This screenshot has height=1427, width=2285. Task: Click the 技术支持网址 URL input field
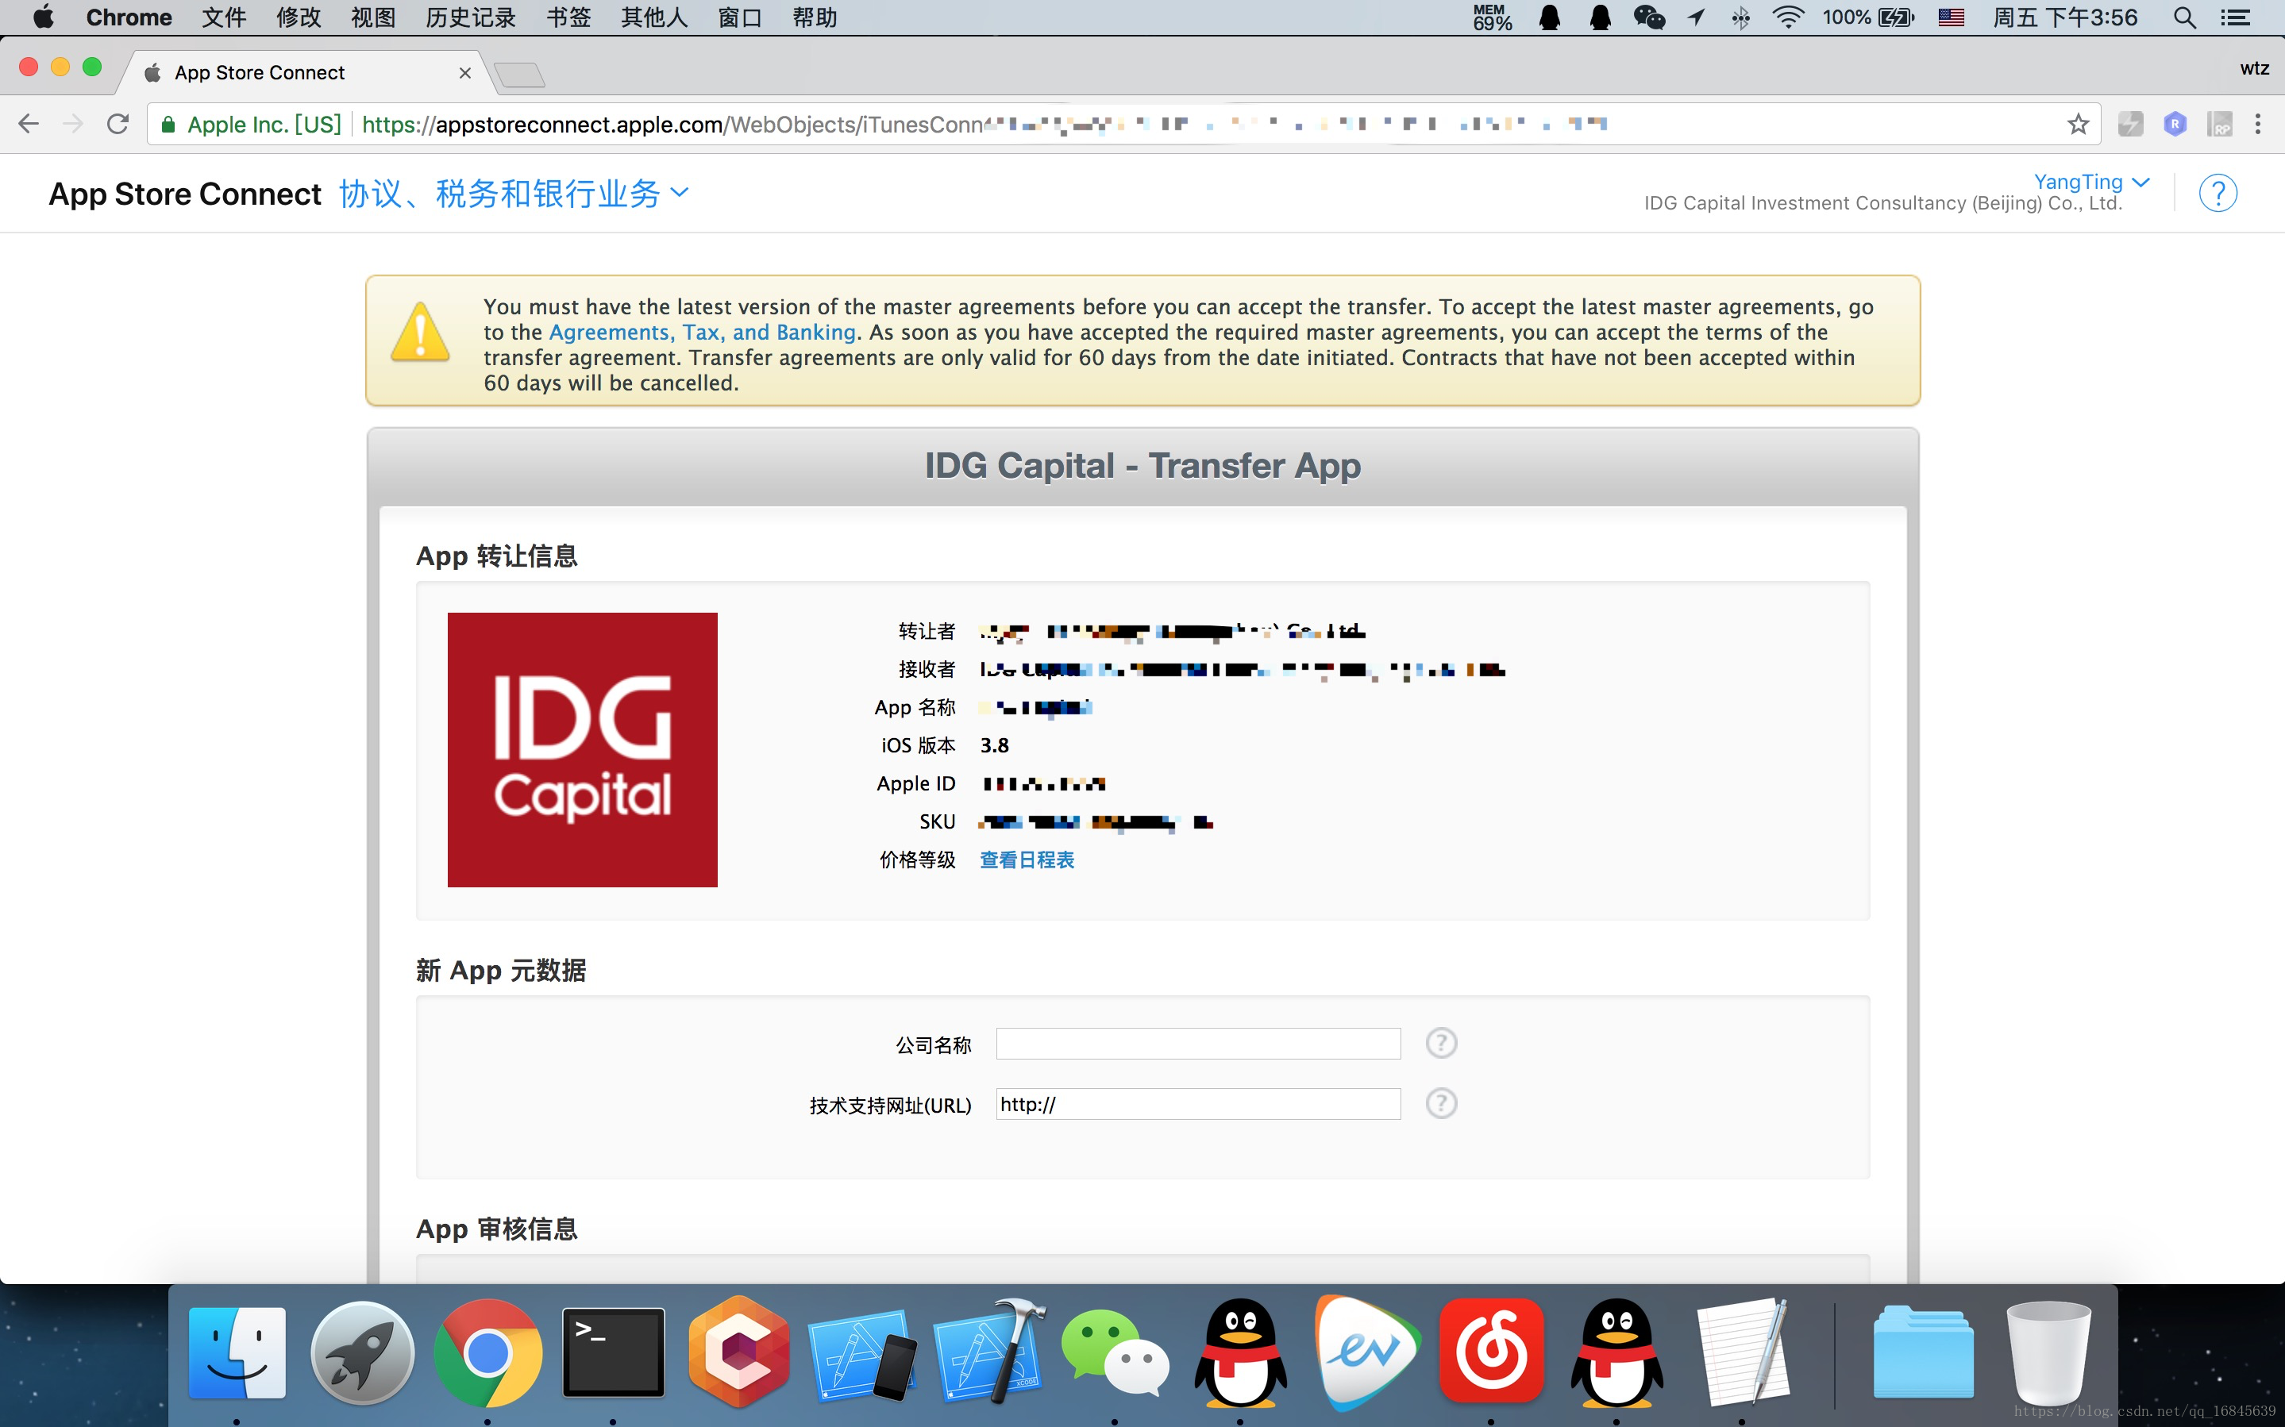1193,1103
